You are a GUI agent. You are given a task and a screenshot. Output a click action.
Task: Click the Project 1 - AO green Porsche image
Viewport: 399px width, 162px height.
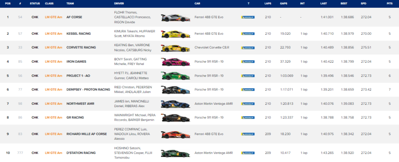(x=175, y=76)
